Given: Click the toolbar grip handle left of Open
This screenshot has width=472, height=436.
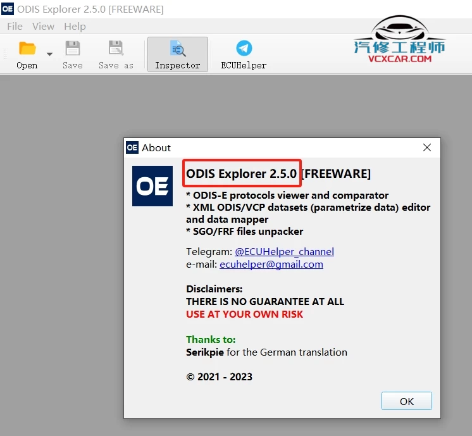Looking at the screenshot, I should (5, 54).
